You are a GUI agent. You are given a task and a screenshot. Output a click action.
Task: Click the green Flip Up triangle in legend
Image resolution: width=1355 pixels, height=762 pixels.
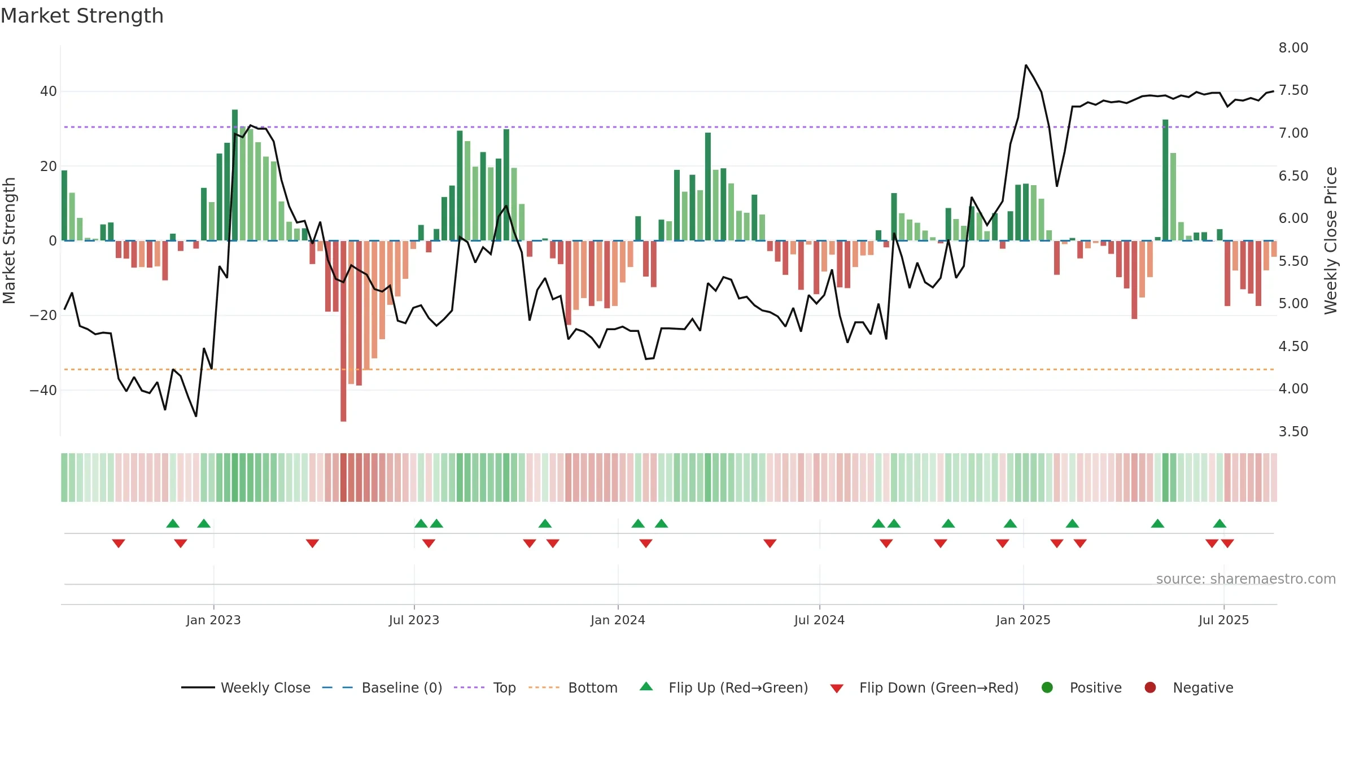(646, 686)
